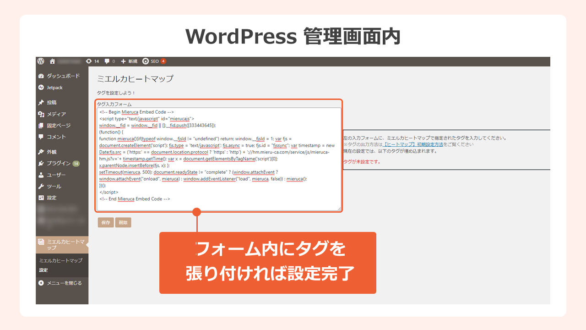The height and width of the screenshot is (330, 586).
Task: Click the 保存 button
Action: (x=106, y=222)
